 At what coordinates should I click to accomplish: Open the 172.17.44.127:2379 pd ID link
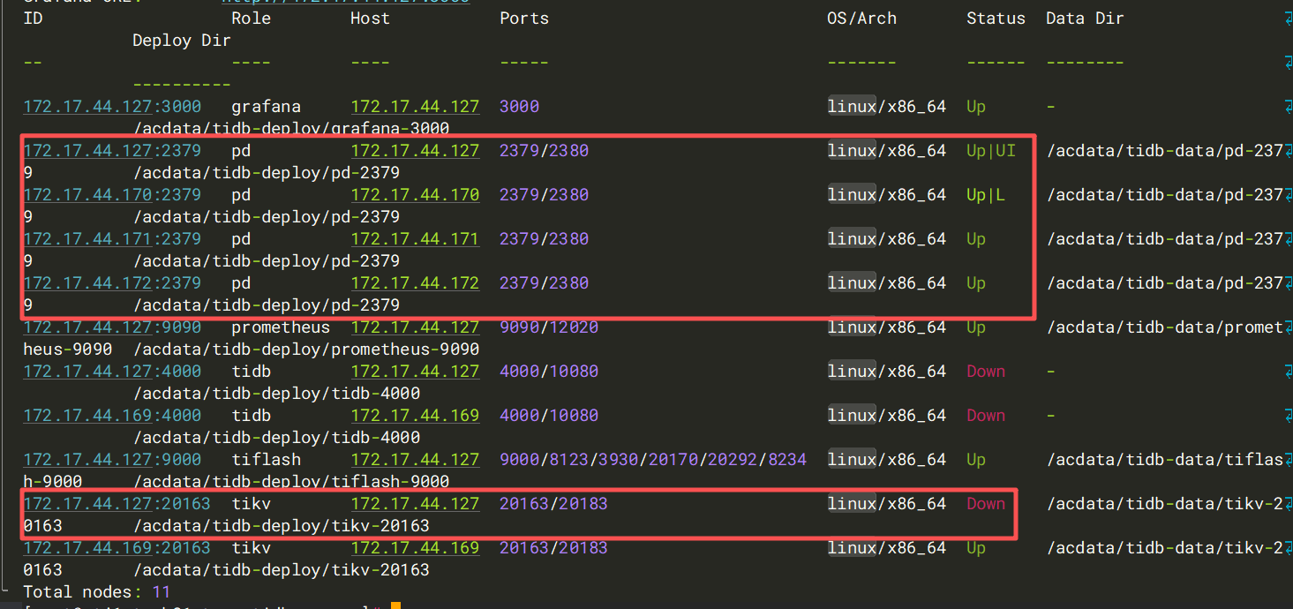coord(111,151)
